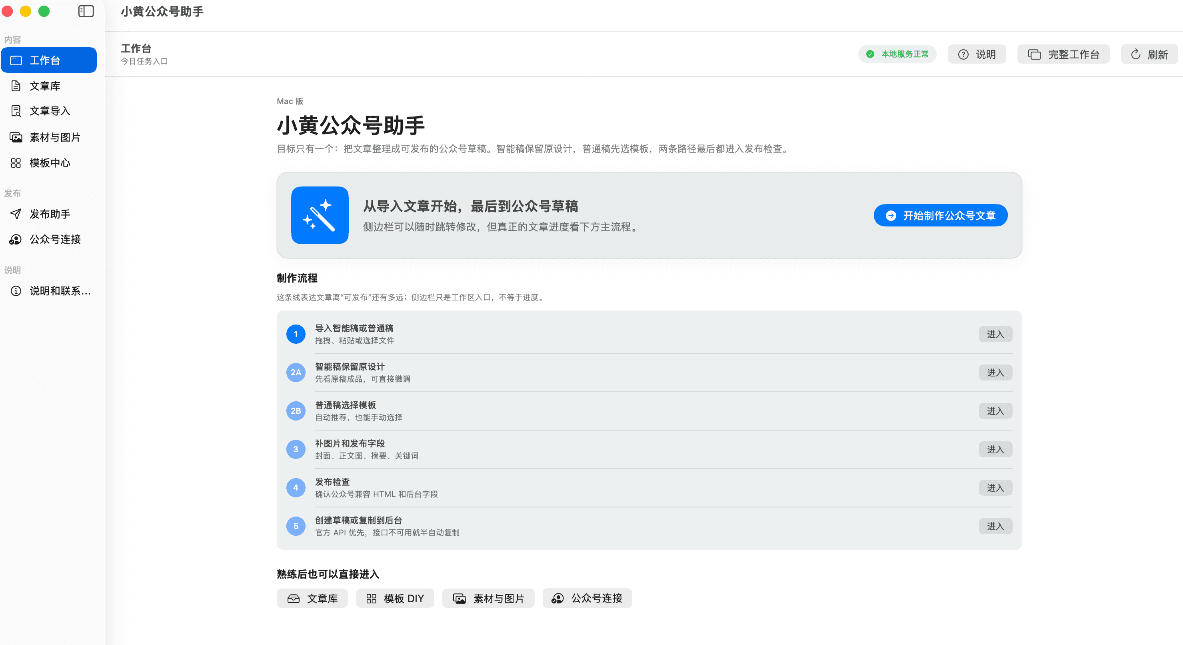
Task: Click the 模板中心 grid icon
Action: 16,163
